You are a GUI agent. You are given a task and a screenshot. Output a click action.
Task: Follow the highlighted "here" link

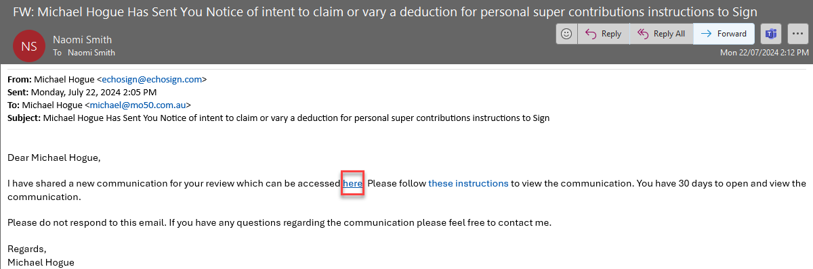353,183
